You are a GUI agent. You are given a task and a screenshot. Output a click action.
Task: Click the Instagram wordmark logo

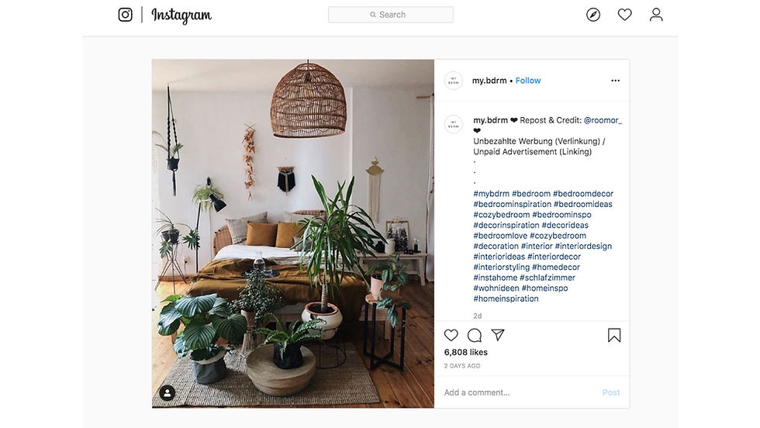coord(181,16)
